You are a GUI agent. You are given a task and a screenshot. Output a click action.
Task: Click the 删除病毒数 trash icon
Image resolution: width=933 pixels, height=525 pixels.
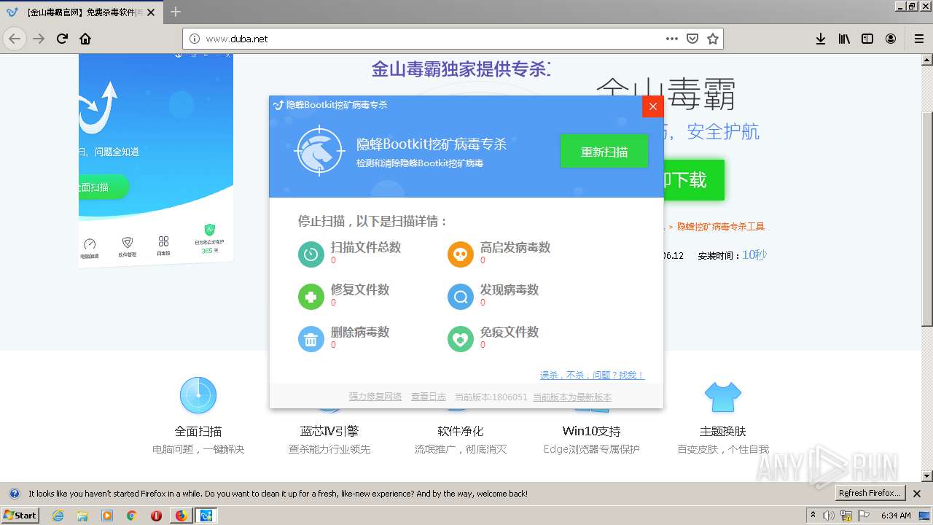coord(311,339)
